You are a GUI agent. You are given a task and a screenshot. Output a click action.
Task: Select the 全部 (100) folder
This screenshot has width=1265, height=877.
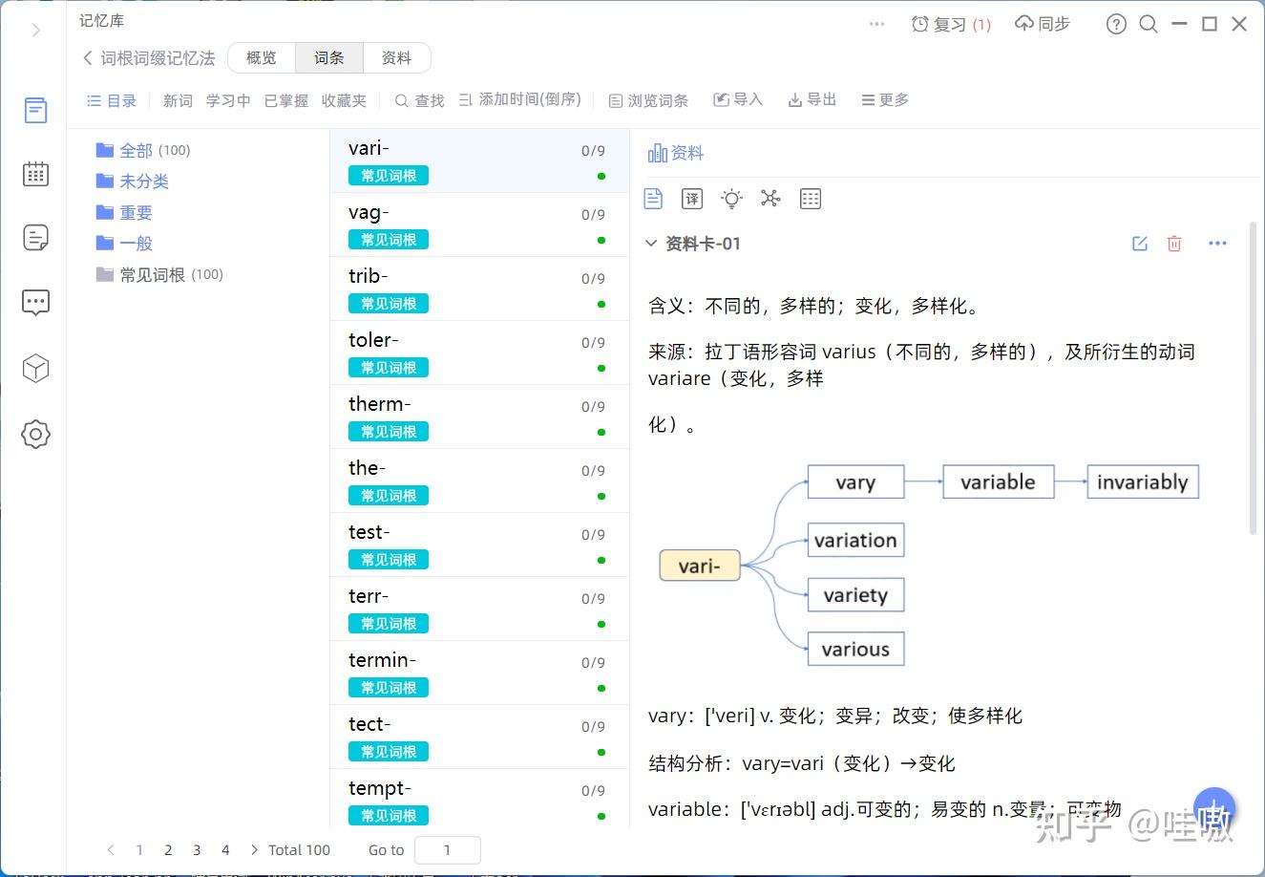pos(143,150)
